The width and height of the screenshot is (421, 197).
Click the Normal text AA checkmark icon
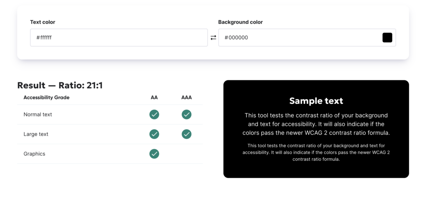(154, 115)
